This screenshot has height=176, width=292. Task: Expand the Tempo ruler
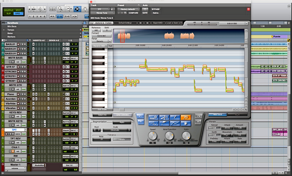(x=4, y=30)
